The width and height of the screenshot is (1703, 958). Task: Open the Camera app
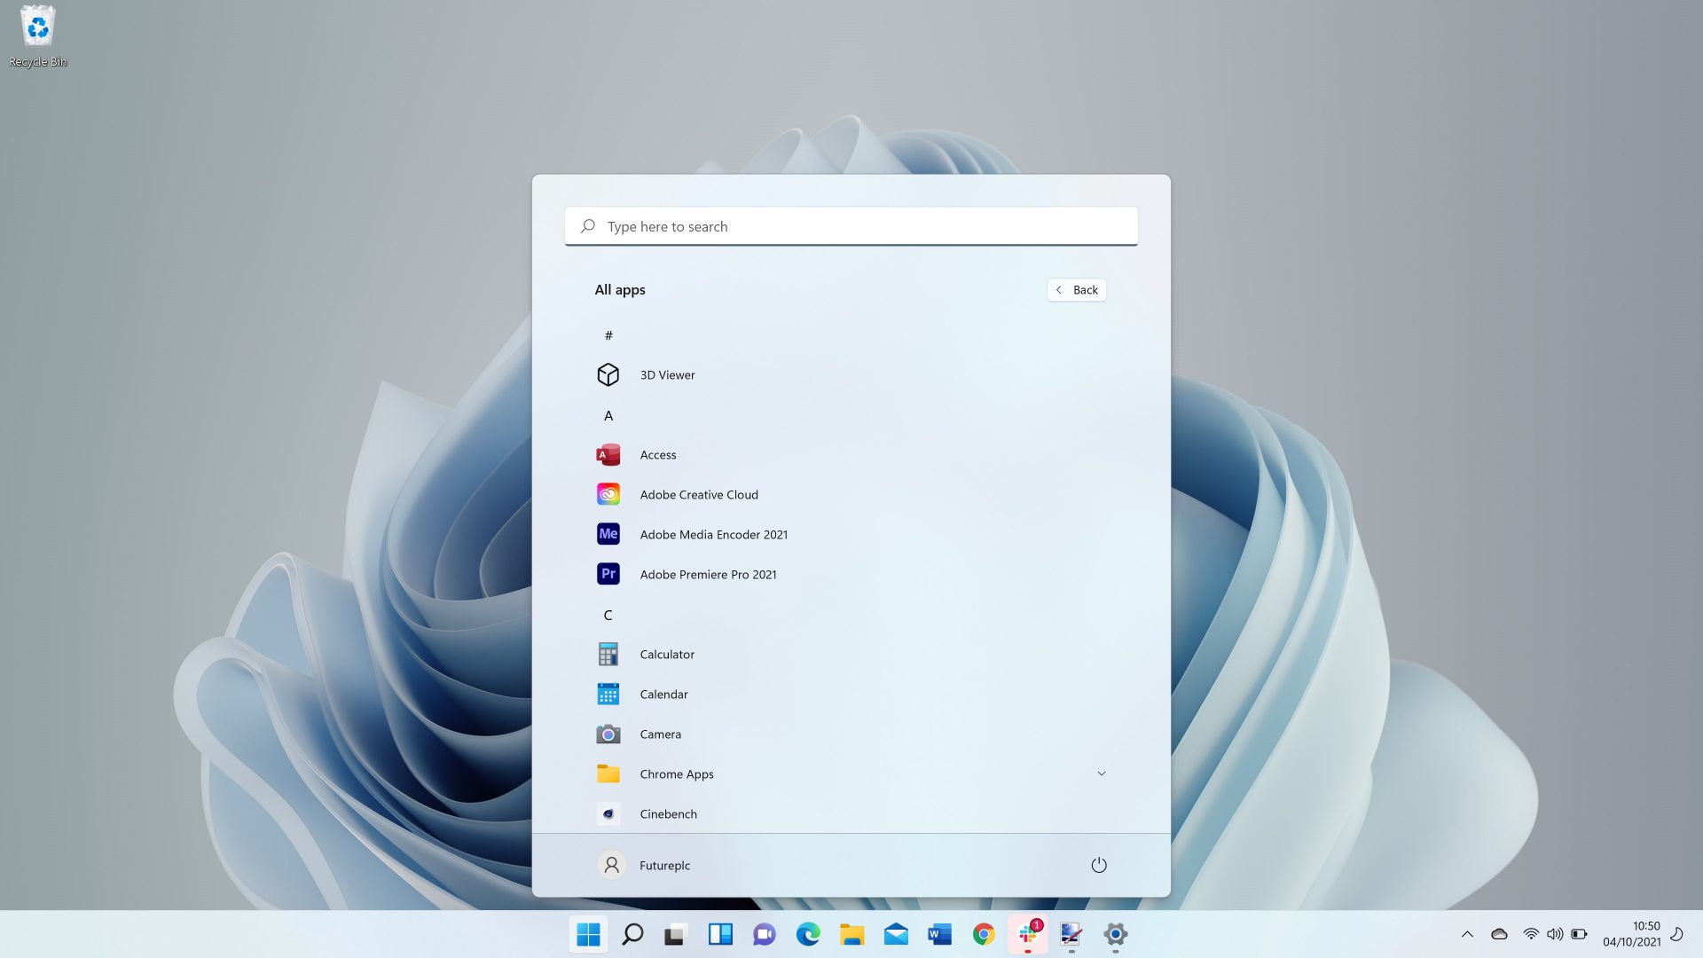(x=660, y=734)
